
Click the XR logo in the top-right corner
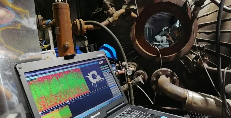click(101, 63)
